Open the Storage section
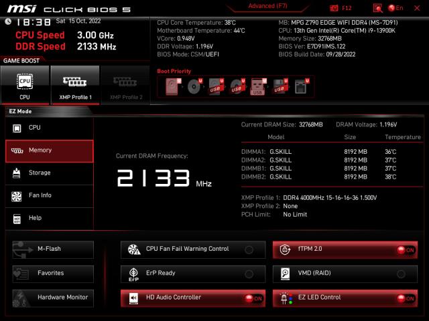This screenshot has height=321, width=429. [x=50, y=173]
